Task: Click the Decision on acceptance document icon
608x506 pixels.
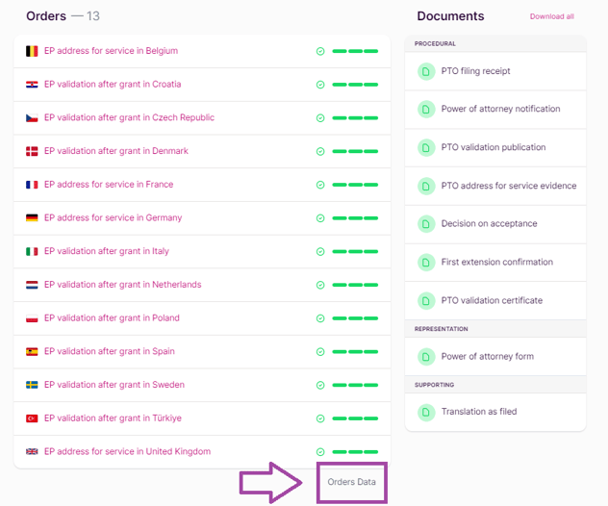Action: [426, 224]
